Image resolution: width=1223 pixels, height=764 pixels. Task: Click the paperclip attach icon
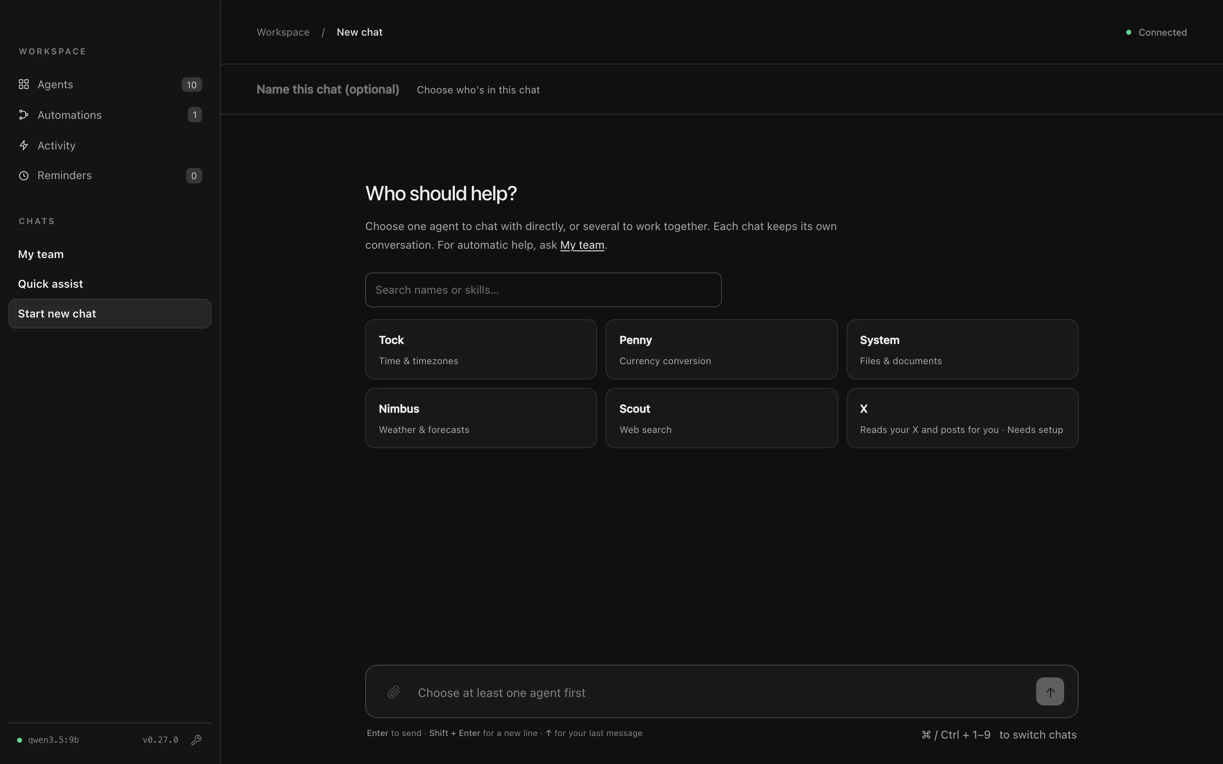point(394,692)
